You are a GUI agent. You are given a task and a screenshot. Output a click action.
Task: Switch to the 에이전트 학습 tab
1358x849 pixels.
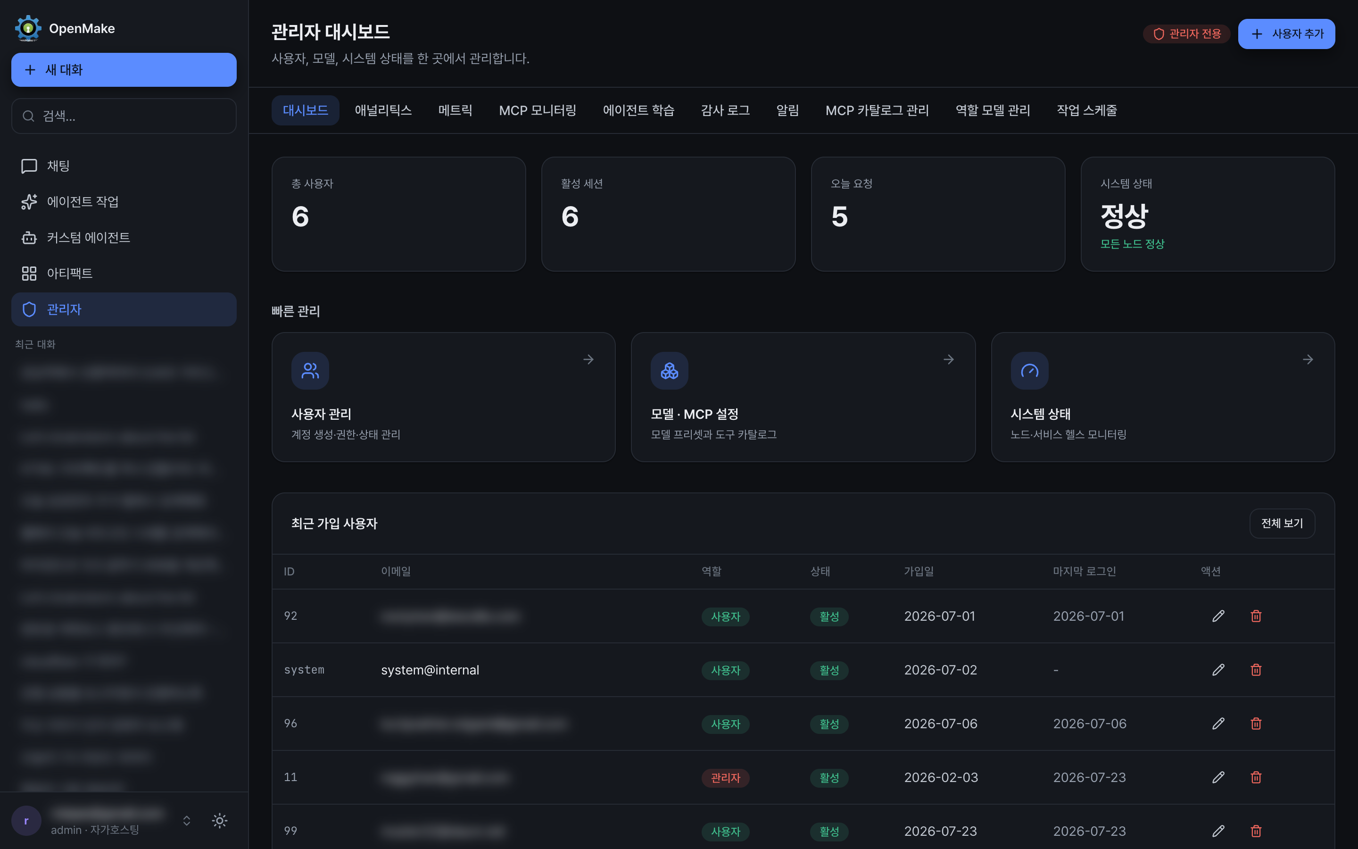638,110
